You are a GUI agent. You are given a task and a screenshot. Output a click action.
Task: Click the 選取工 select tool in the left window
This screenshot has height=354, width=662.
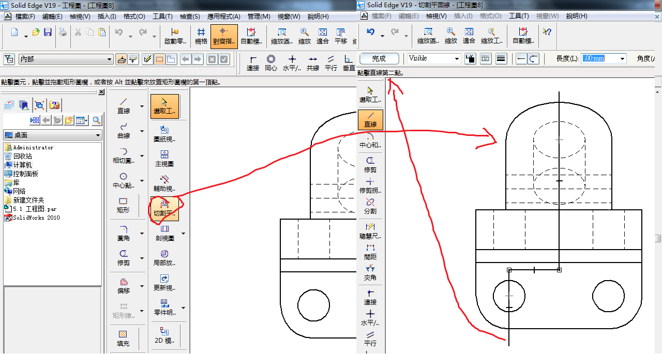[x=164, y=106]
